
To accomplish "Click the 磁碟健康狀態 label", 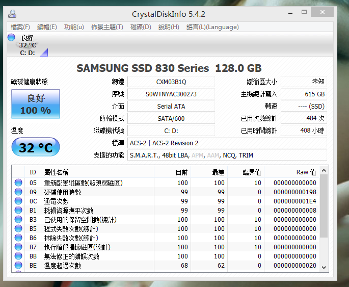I will coord(29,82).
